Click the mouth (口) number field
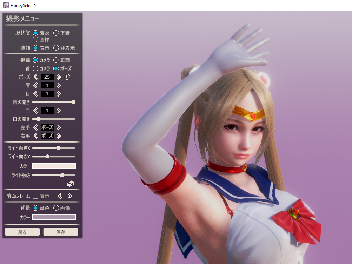 (x=47, y=111)
